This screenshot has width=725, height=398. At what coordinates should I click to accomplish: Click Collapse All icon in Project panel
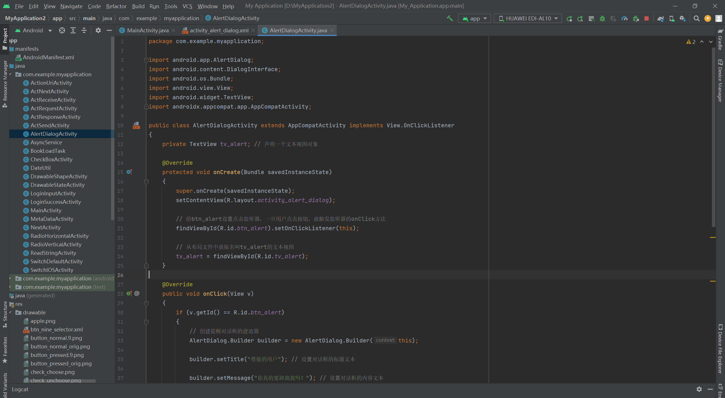(x=84, y=30)
